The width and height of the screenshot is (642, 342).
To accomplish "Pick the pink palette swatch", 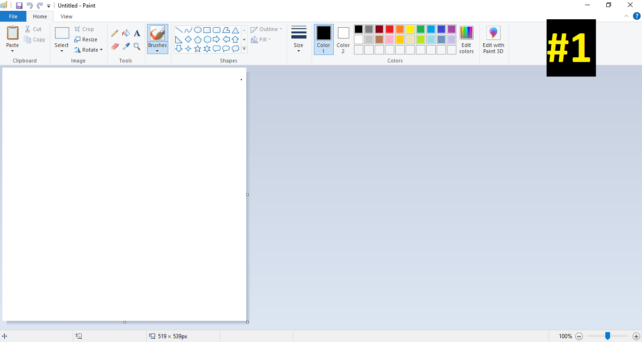I will (390, 39).
